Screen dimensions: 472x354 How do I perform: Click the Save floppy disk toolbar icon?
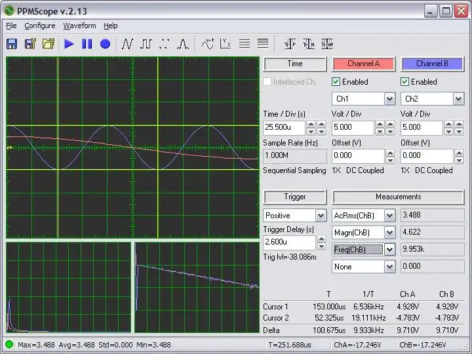click(x=12, y=44)
